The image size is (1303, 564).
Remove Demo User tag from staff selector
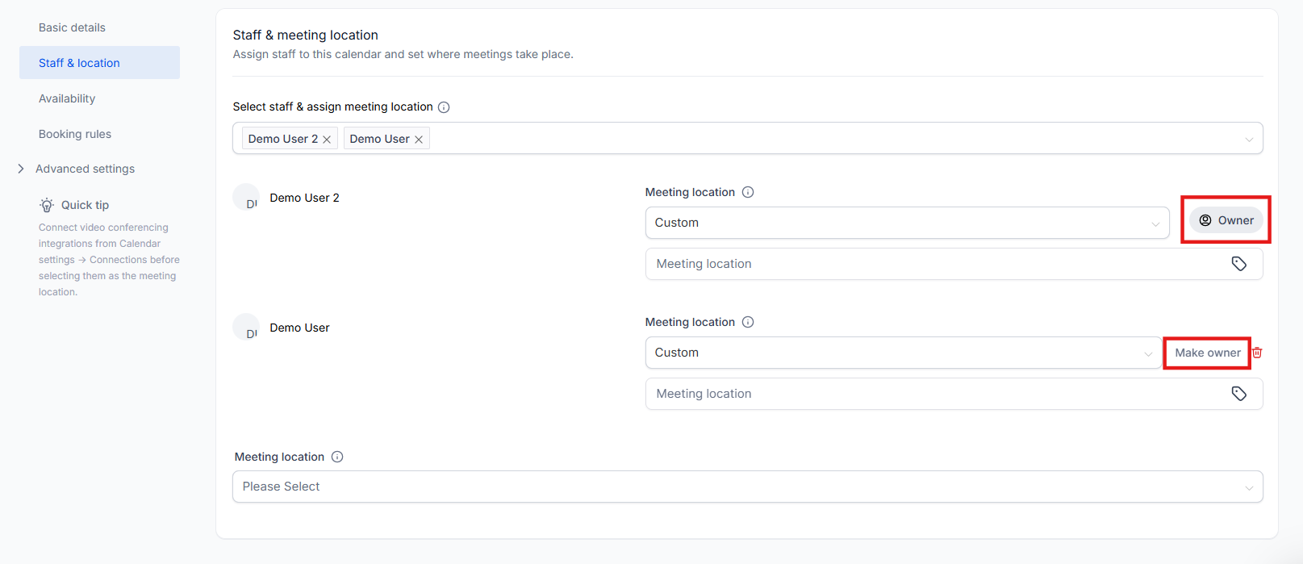[419, 140]
